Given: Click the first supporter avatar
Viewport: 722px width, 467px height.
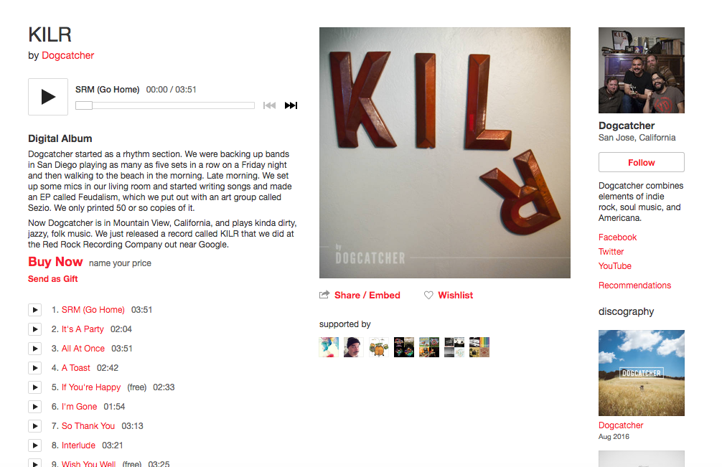Looking at the screenshot, I should [x=329, y=347].
